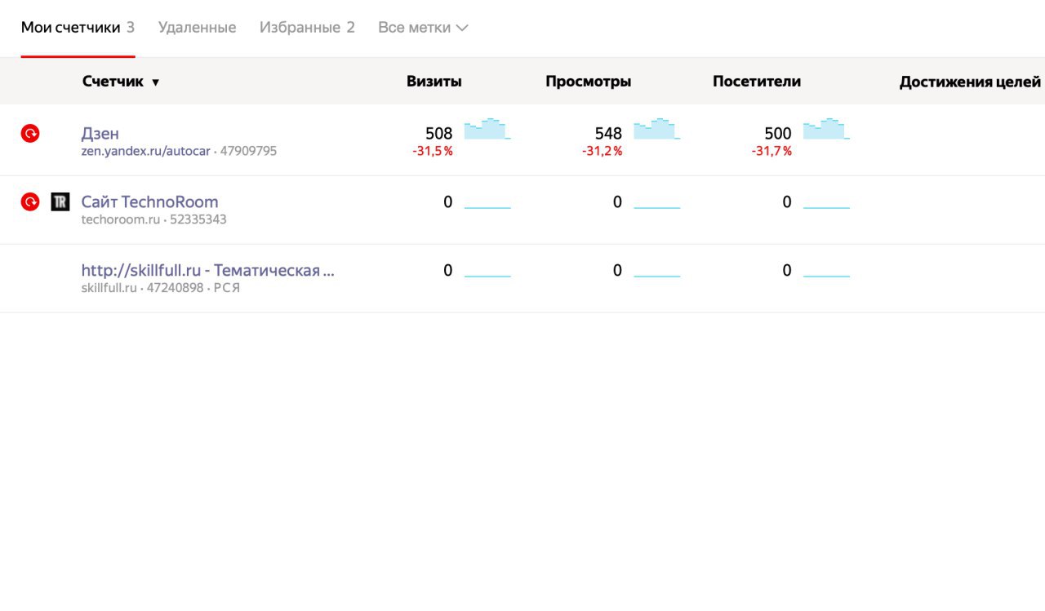Image resolution: width=1045 pixels, height=611 pixels.
Task: Click the Достижения целей column header
Action: click(970, 82)
